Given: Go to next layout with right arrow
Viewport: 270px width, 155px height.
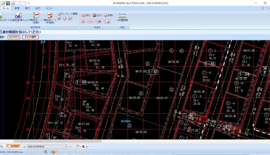Looking at the screenshot, I should coord(70,147).
